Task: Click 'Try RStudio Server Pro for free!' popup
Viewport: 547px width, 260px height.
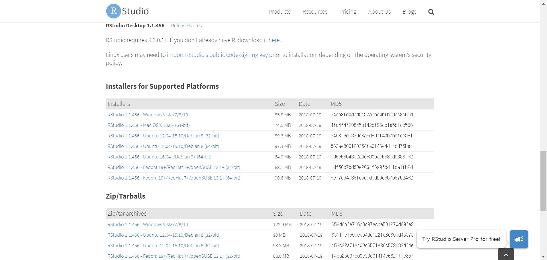Action: coord(461,239)
